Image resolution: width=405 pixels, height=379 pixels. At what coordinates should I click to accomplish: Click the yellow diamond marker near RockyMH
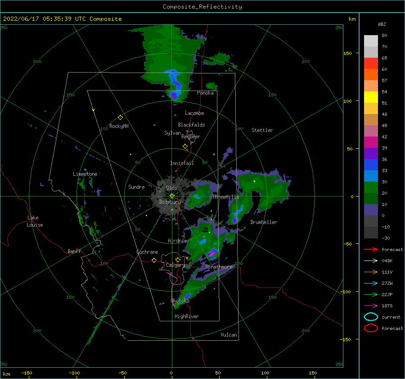pyautogui.click(x=120, y=118)
